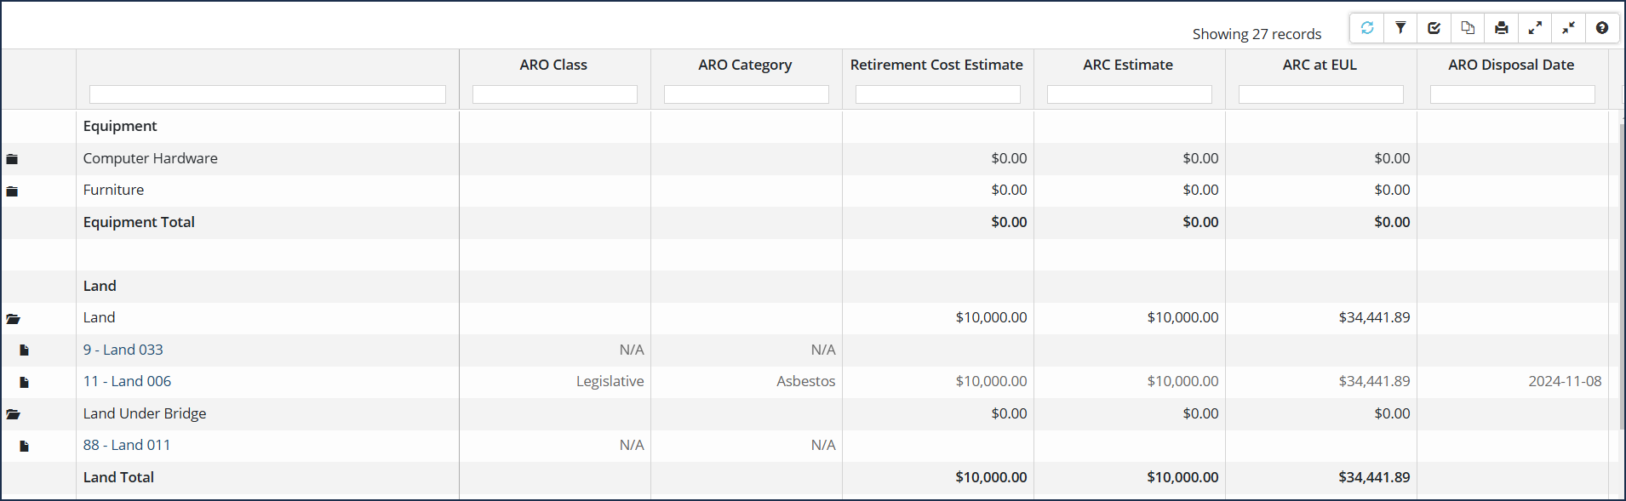
Task: Click the checkmark select icon
Action: (1434, 28)
